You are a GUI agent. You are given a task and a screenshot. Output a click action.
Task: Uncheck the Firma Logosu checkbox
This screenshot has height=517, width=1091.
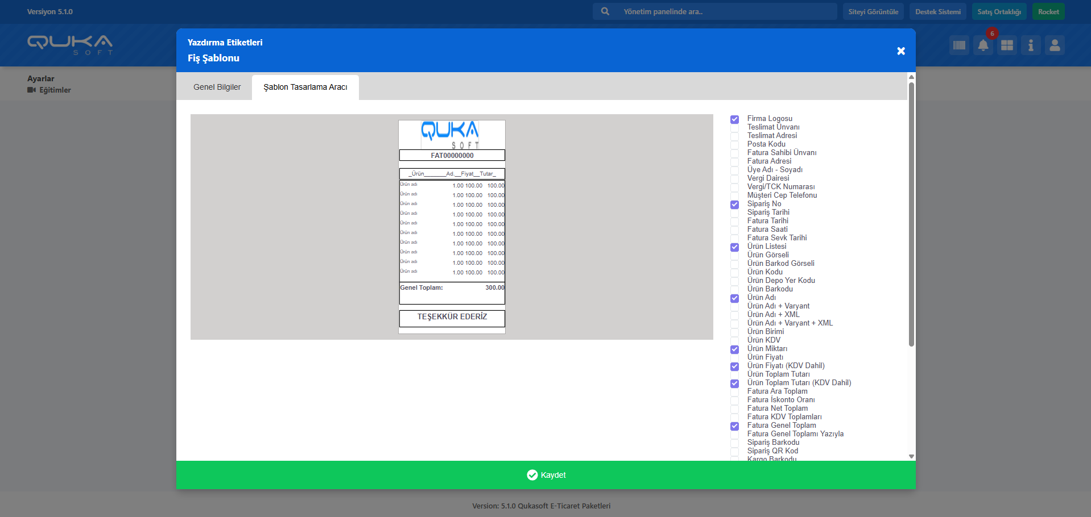point(734,119)
